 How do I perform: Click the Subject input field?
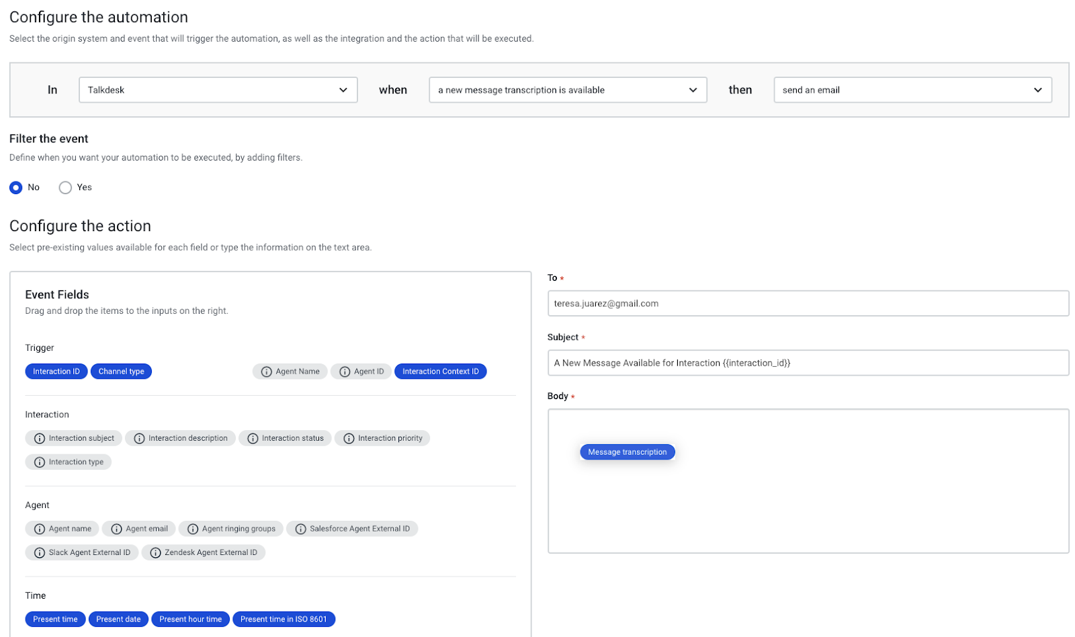coord(808,363)
